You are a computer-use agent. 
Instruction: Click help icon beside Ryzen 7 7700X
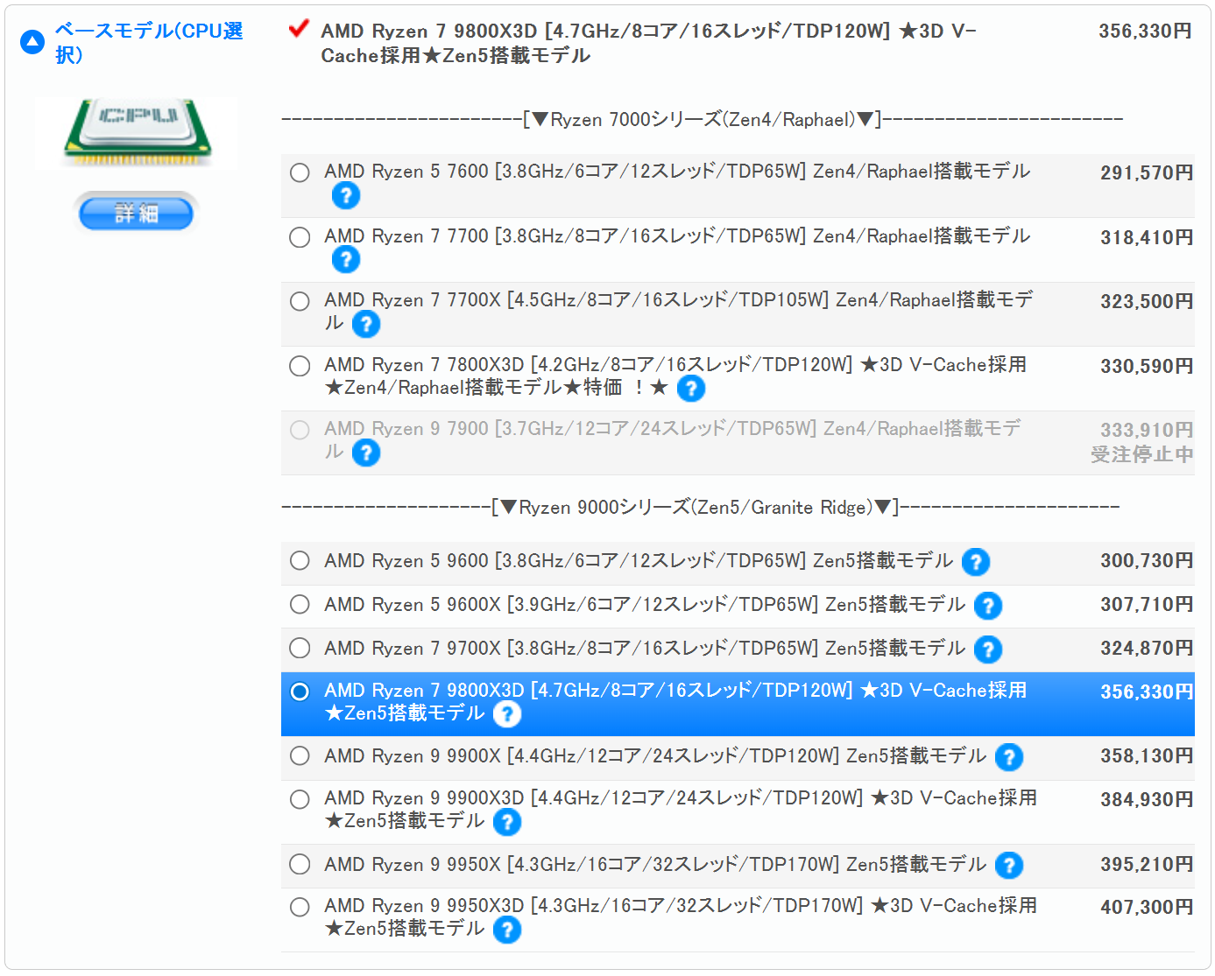point(366,324)
